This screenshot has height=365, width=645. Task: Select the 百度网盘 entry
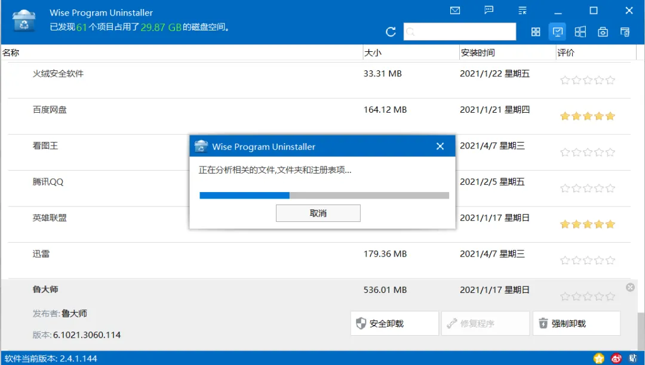click(50, 110)
